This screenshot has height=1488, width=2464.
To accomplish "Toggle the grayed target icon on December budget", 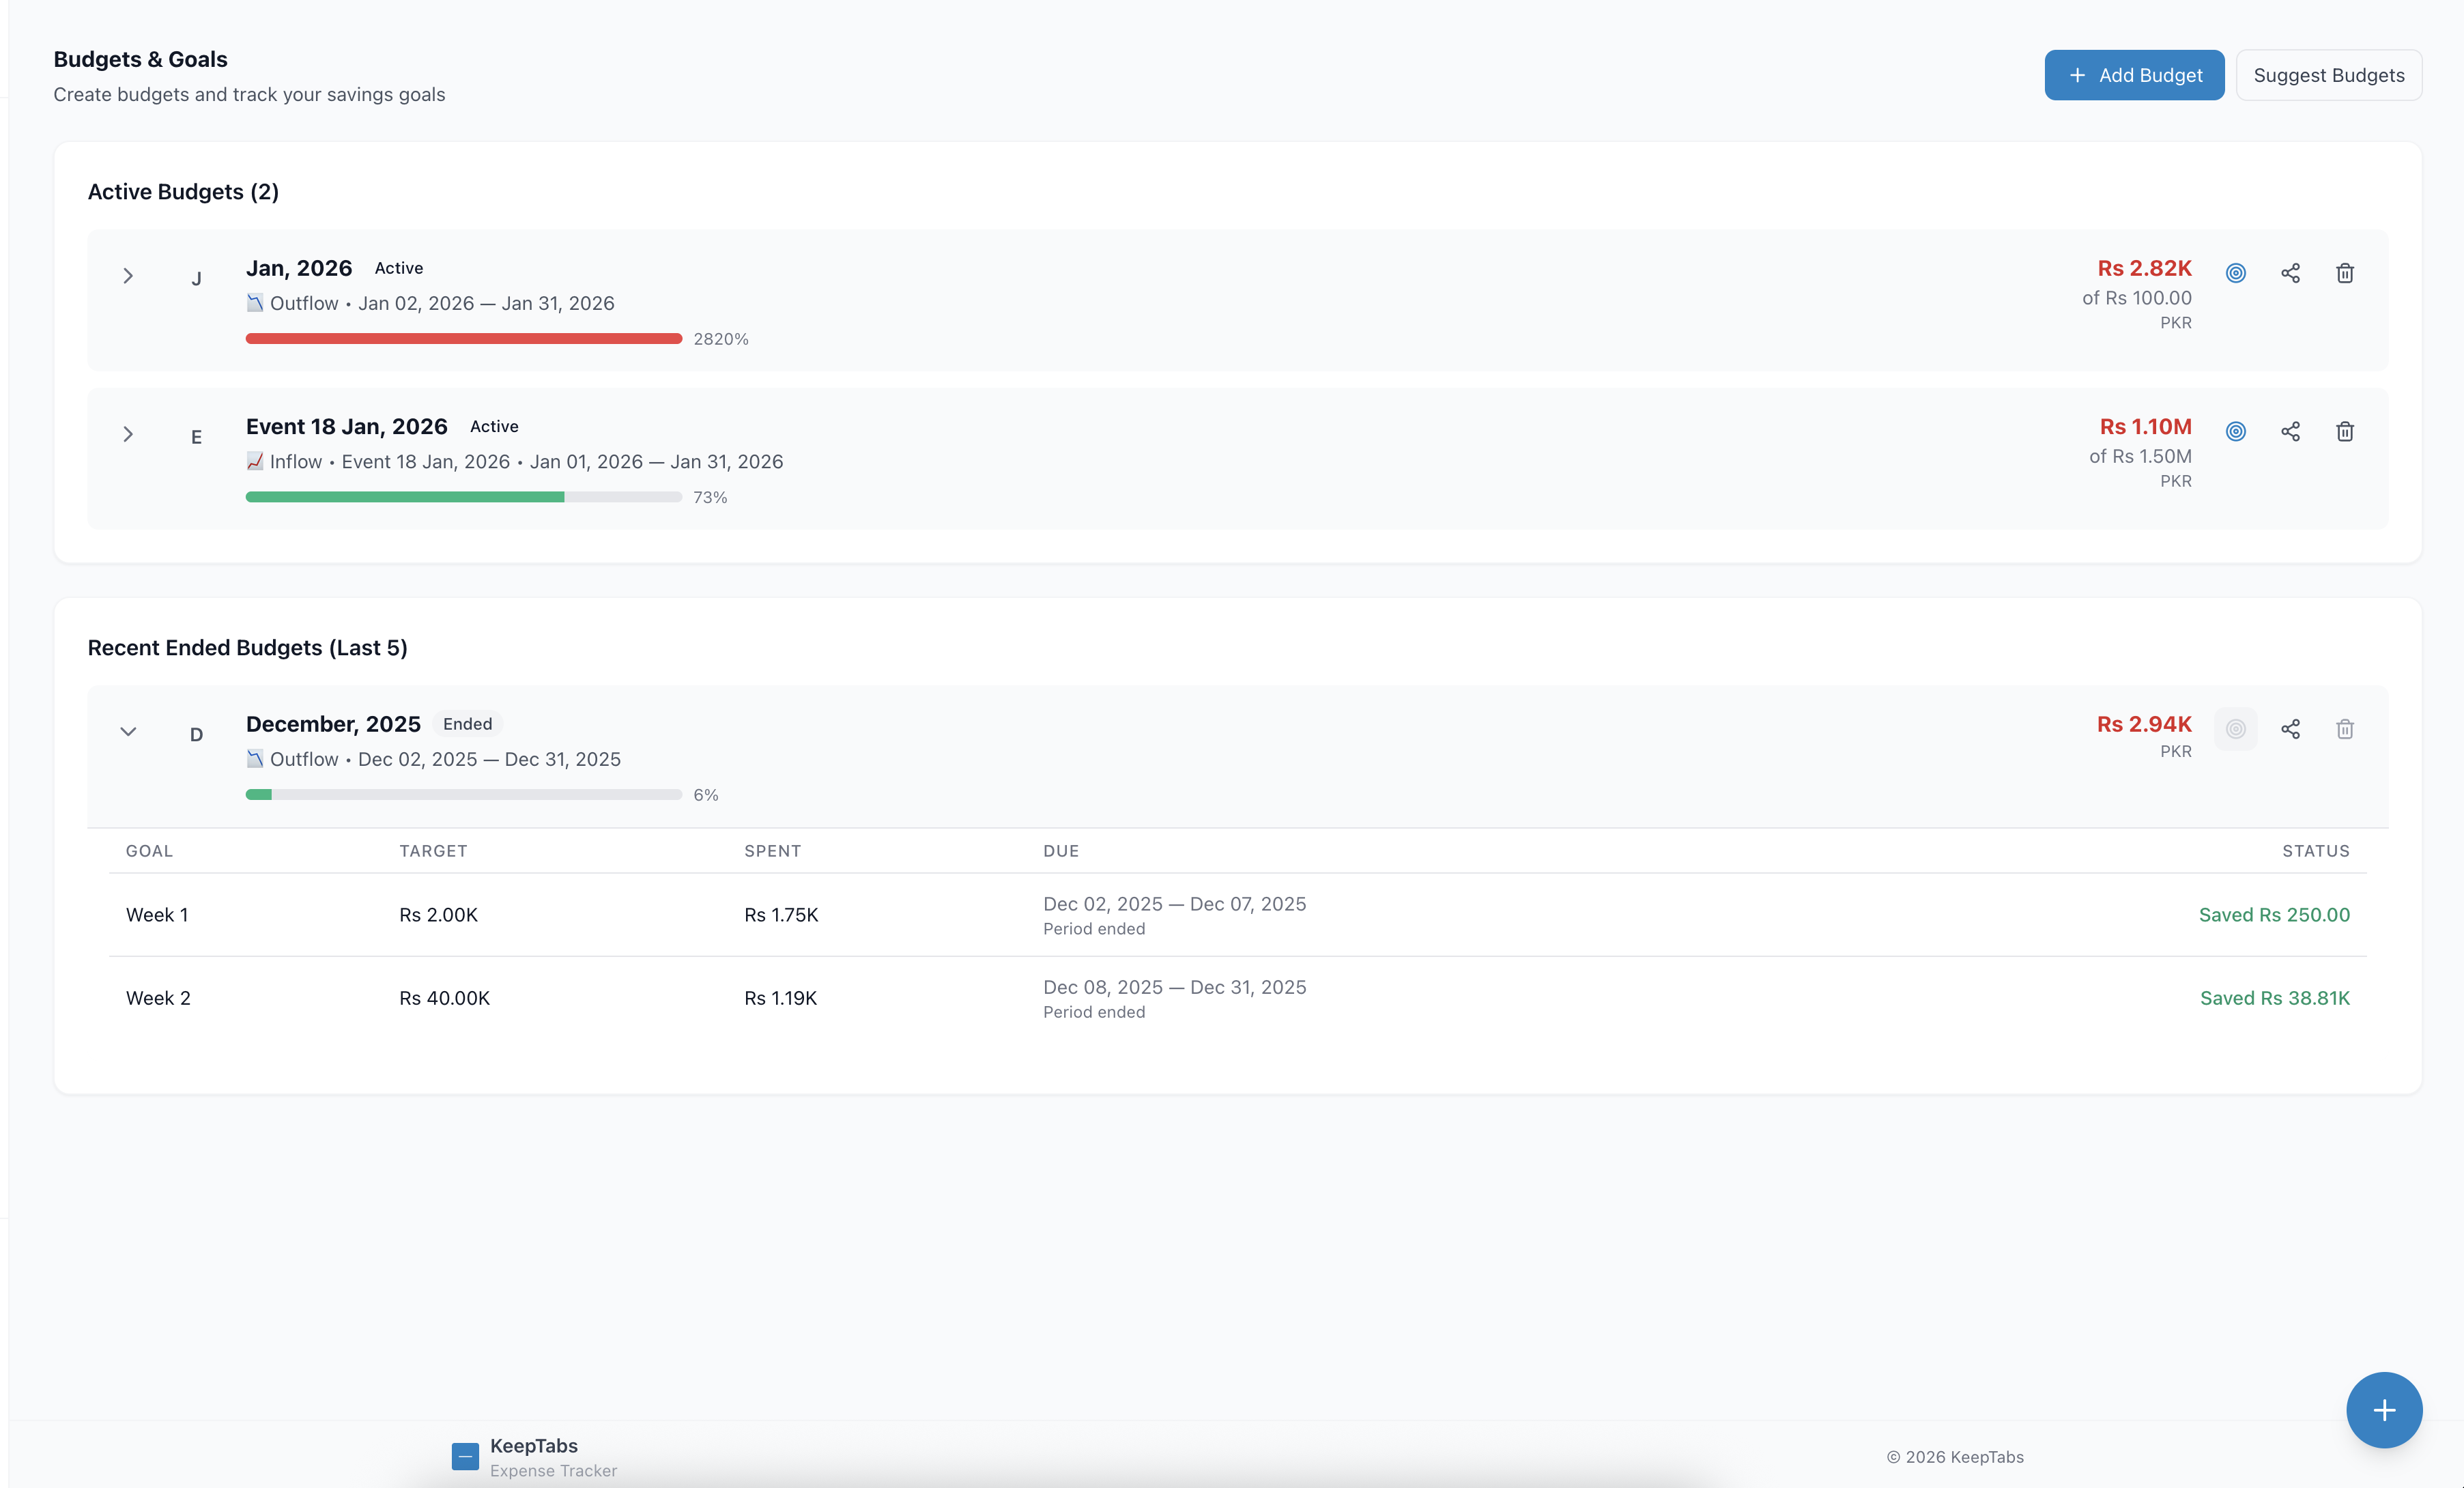I will pos(2236,729).
